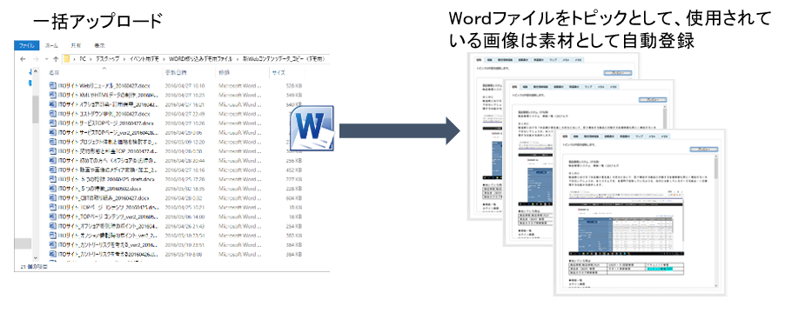The width and height of the screenshot is (785, 313).
Task: Select デスクトップ in the address breadcrumb
Action: pyautogui.click(x=108, y=59)
